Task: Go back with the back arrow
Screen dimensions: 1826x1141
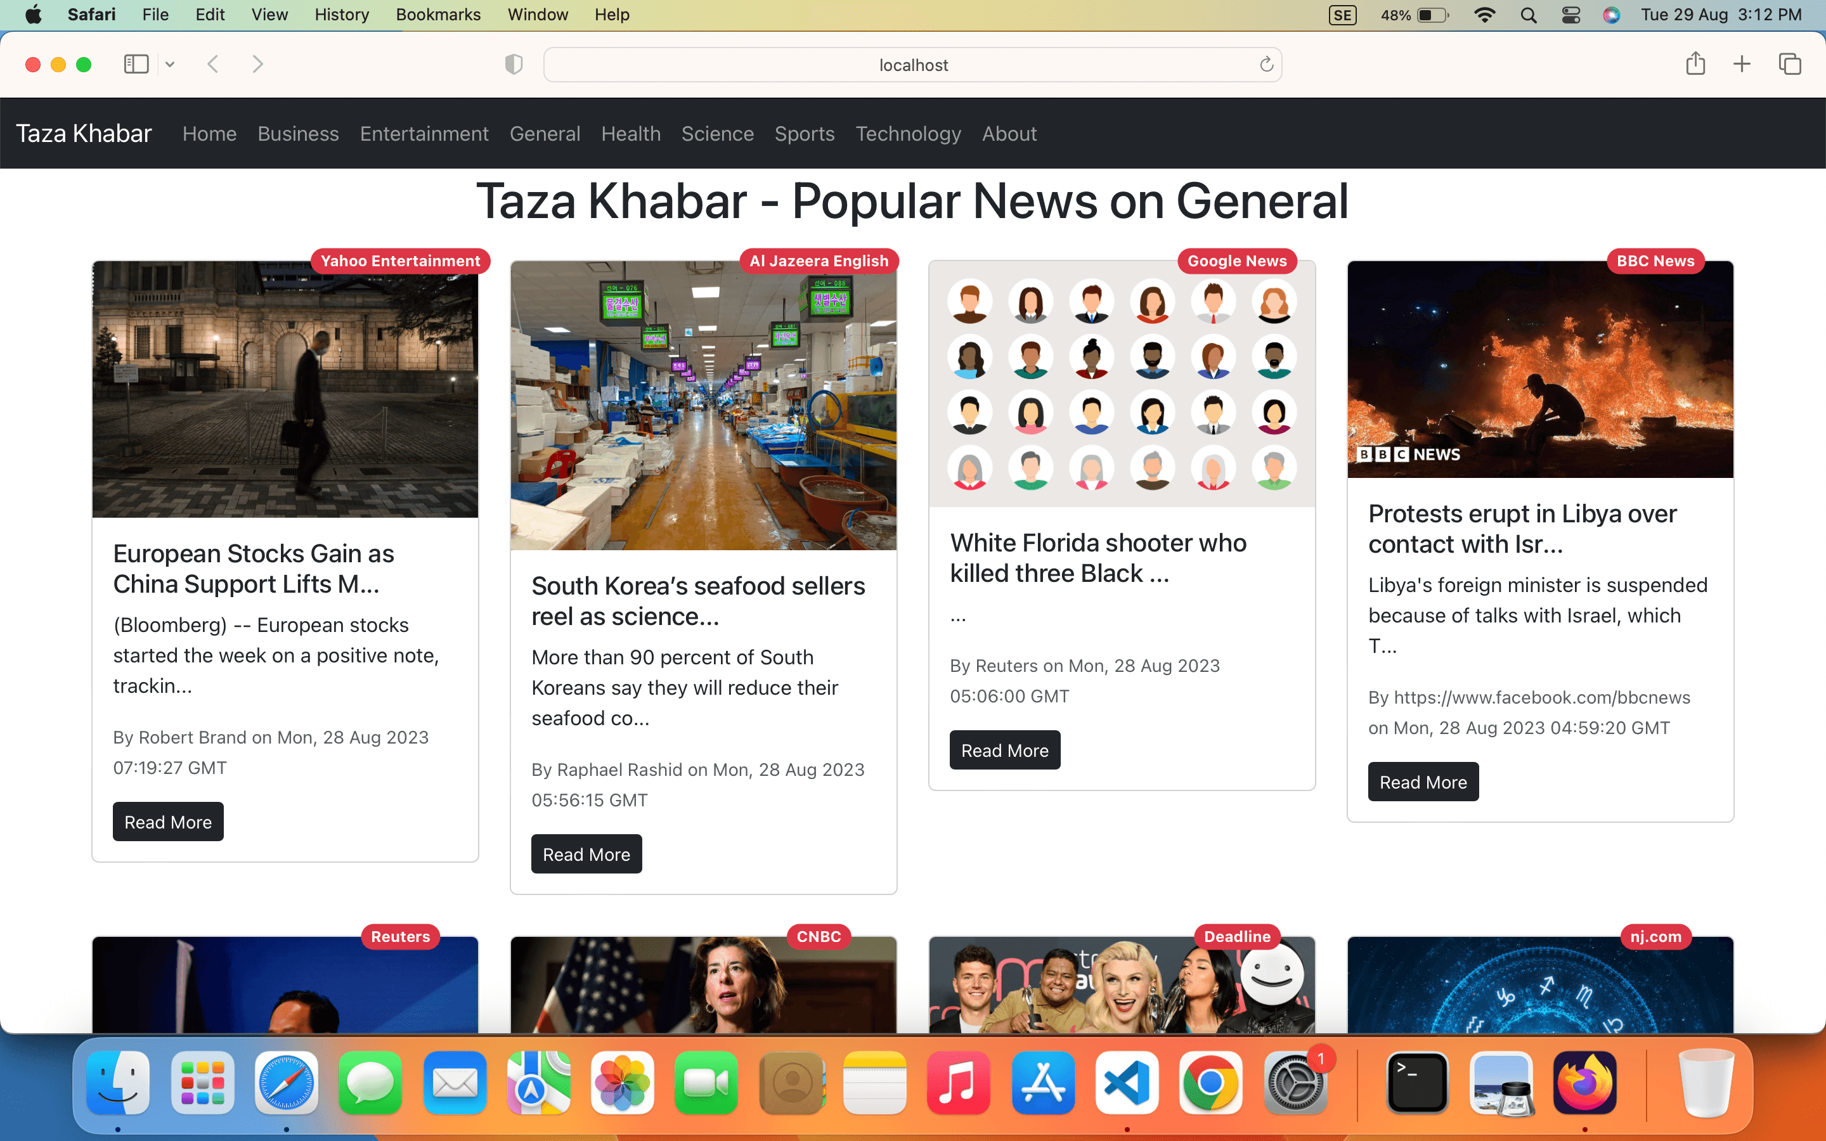Action: (214, 64)
